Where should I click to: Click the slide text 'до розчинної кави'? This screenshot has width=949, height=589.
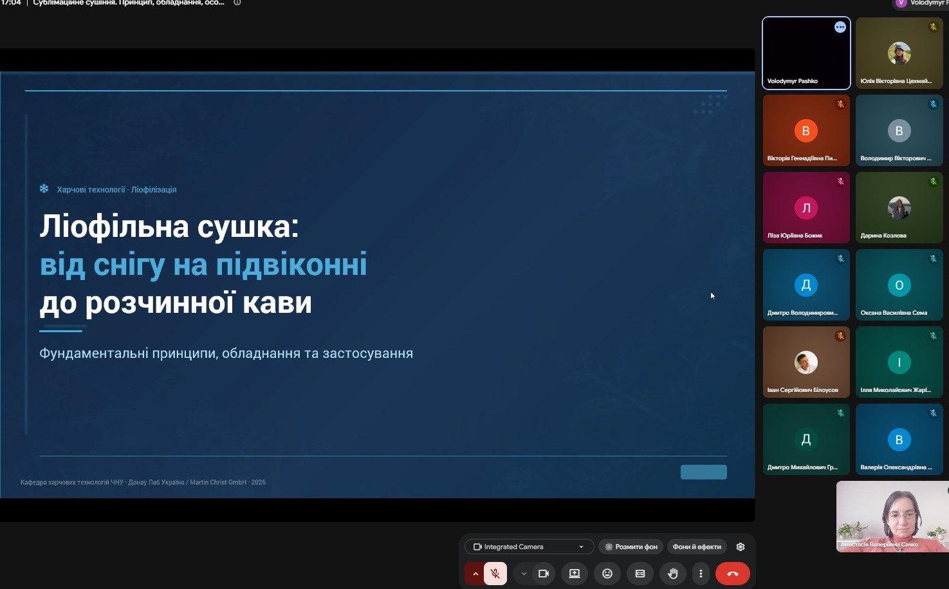tap(176, 303)
